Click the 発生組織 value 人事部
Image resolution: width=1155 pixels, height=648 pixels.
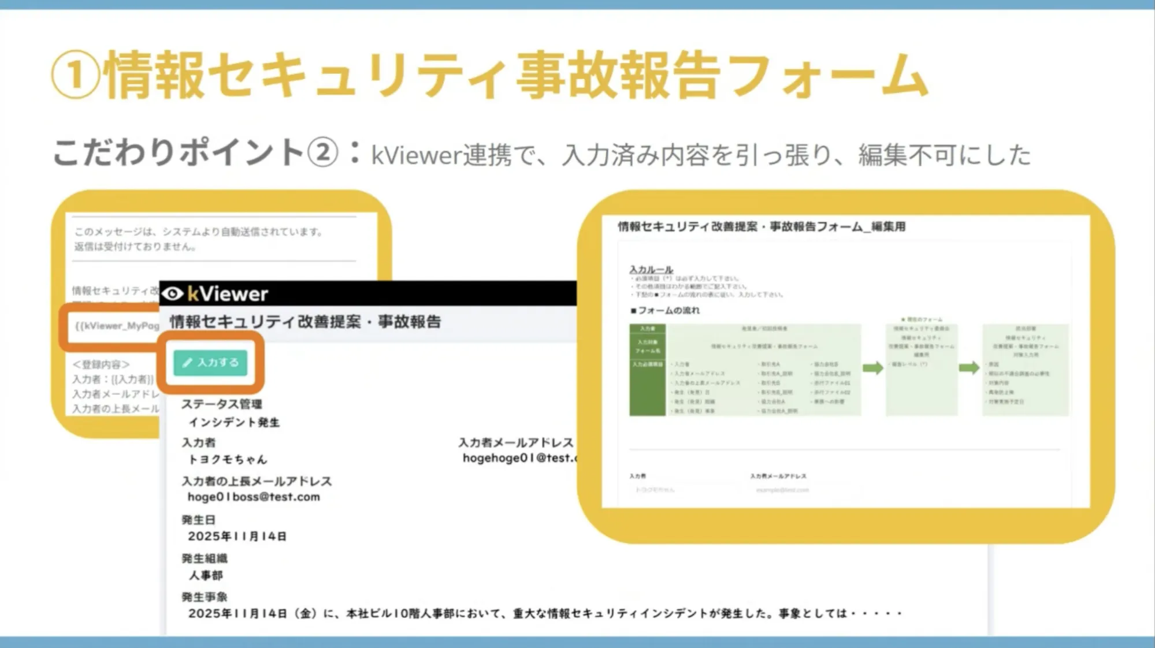(206, 575)
